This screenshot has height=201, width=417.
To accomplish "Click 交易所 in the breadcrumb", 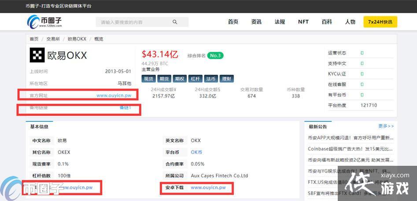I will pos(53,39).
